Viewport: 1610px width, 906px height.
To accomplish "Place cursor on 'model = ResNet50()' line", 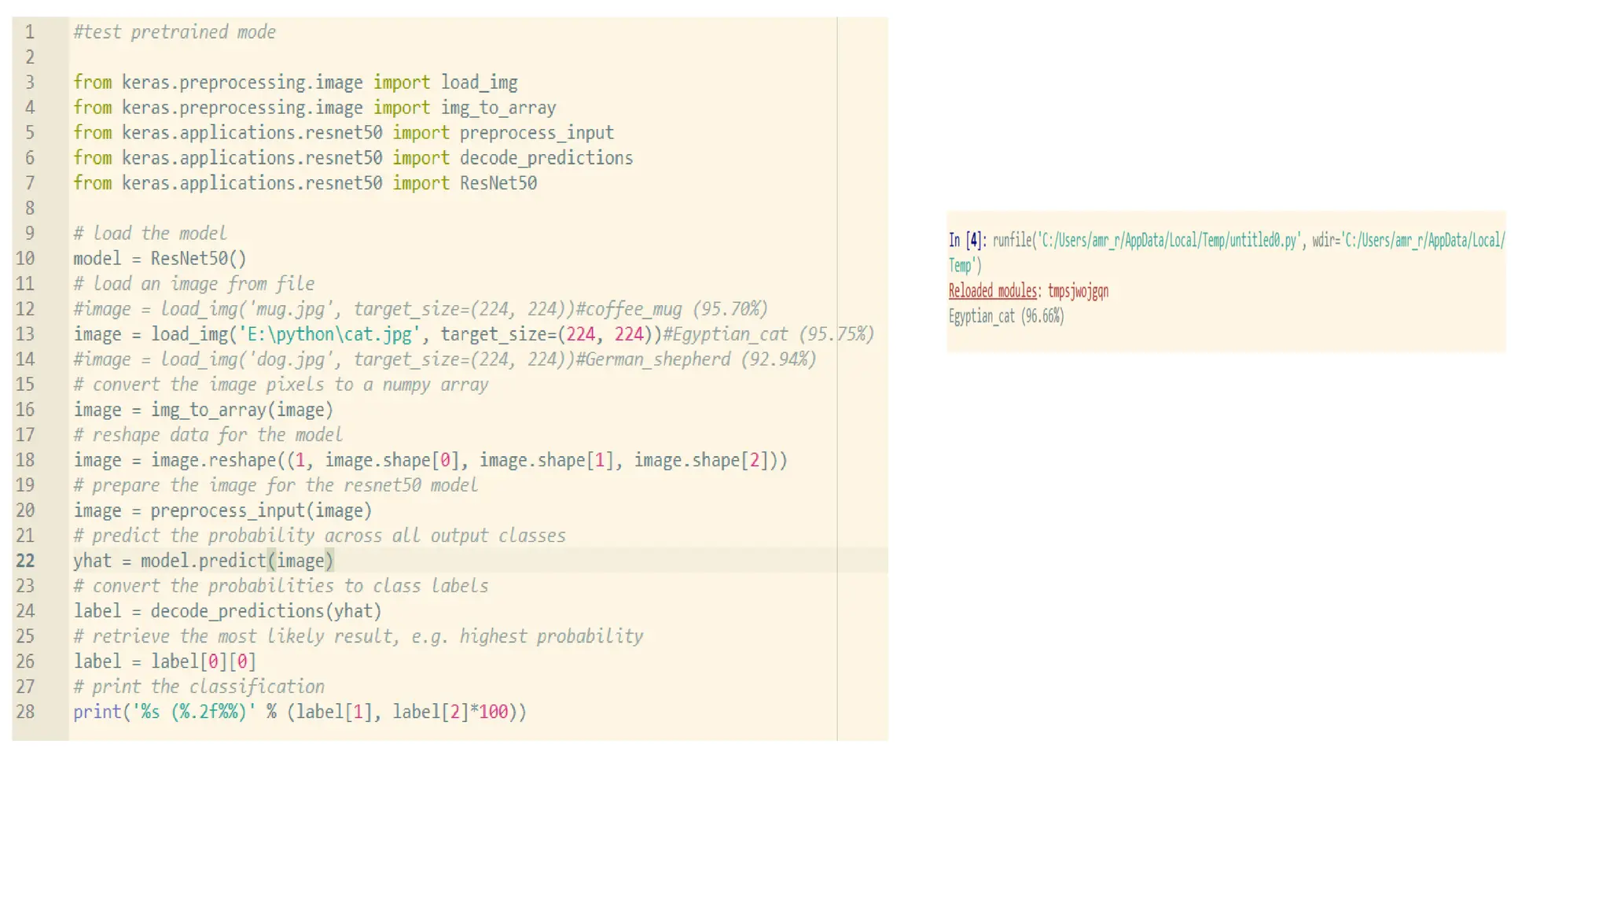I will 160,259.
